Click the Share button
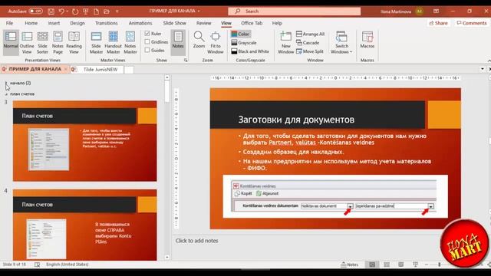 (438, 23)
